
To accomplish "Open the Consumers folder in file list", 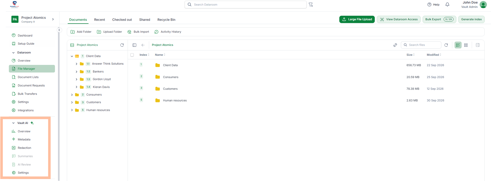I will pos(170,77).
